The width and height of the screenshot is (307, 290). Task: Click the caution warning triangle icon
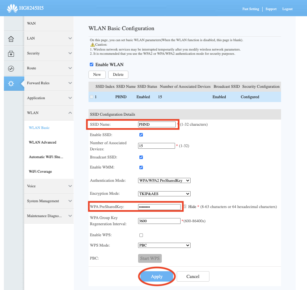pyautogui.click(x=92, y=44)
